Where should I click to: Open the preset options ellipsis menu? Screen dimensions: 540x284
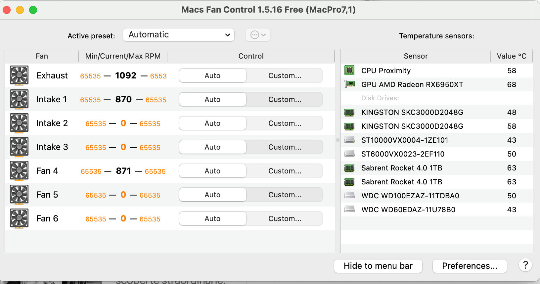(x=258, y=35)
